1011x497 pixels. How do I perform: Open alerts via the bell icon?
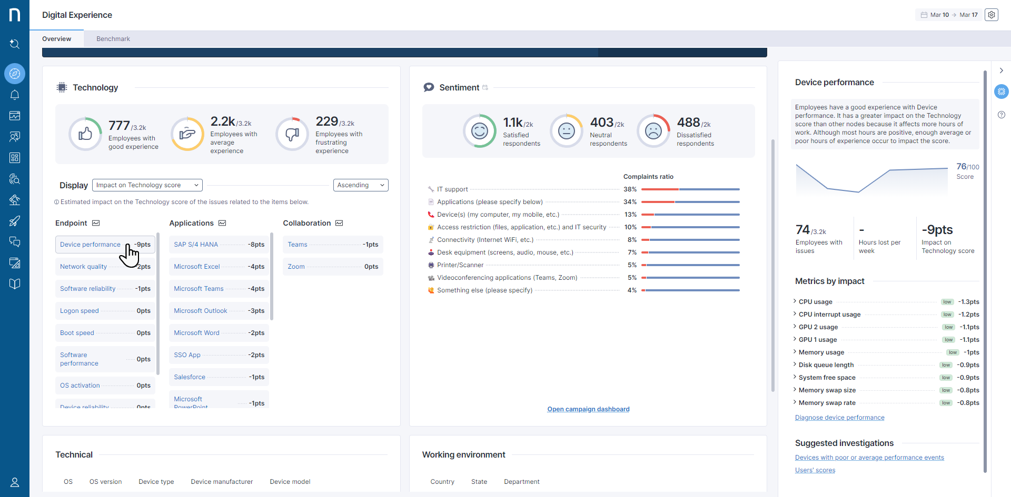(x=15, y=95)
